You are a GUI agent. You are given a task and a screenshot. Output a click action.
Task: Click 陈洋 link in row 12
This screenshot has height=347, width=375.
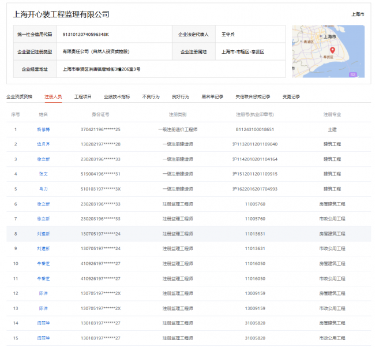click(43, 293)
